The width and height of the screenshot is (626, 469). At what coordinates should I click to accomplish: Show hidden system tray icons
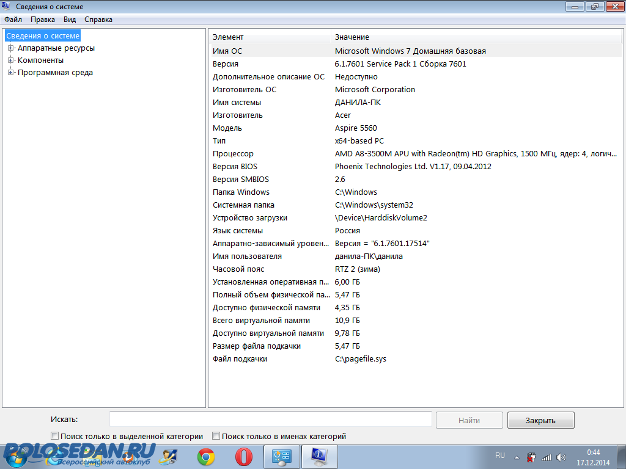click(517, 457)
